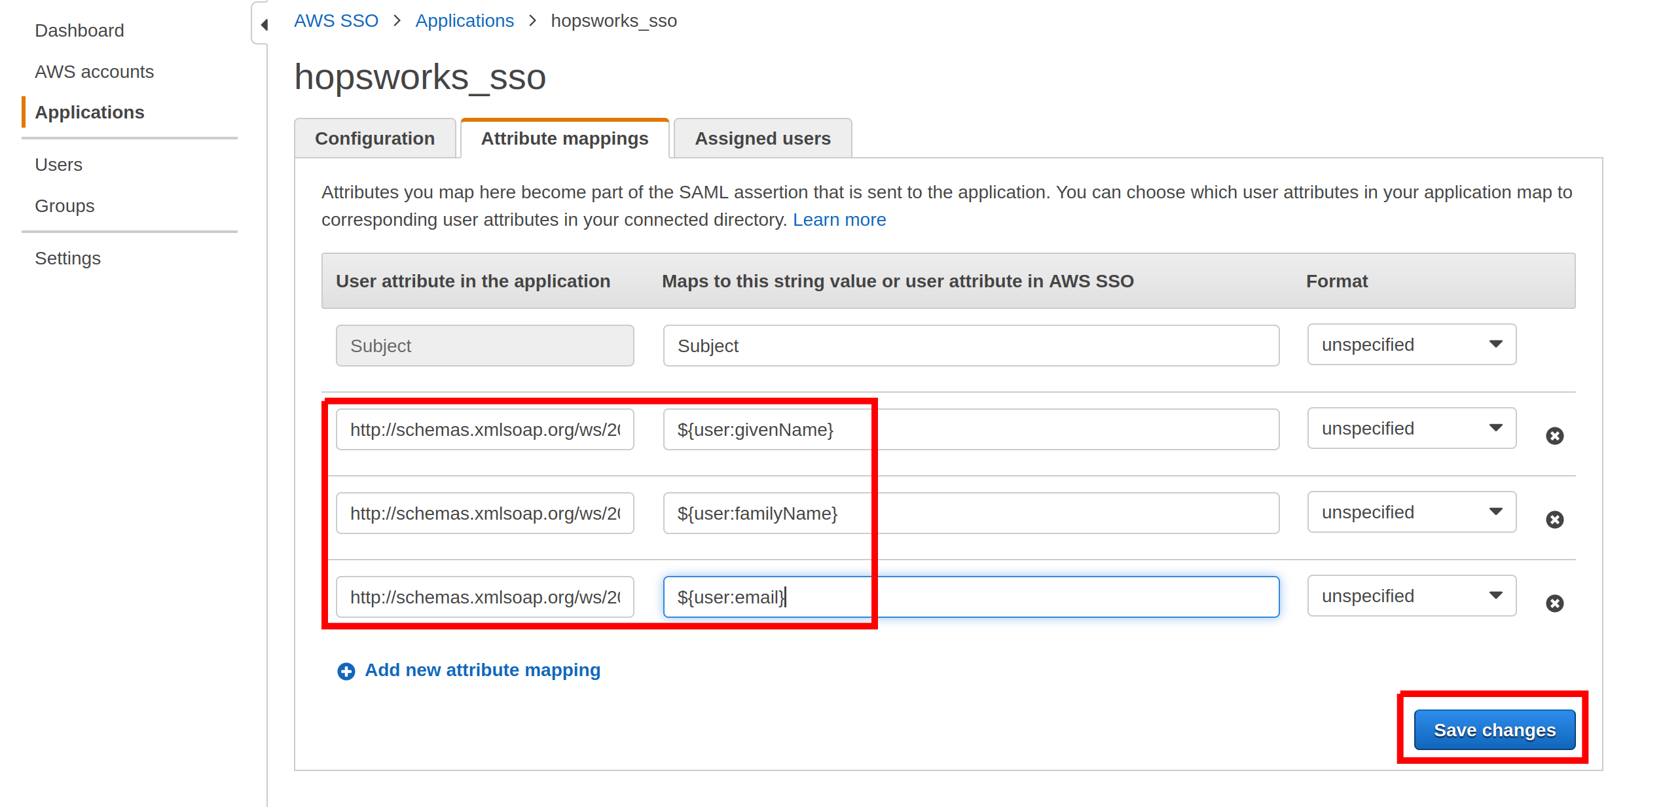
Task: Remove the givenName attribute mapping row
Action: click(1555, 436)
